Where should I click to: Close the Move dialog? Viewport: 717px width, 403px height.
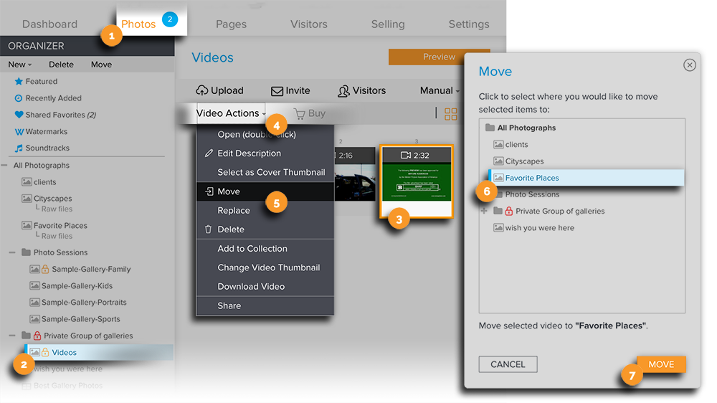pyautogui.click(x=690, y=65)
